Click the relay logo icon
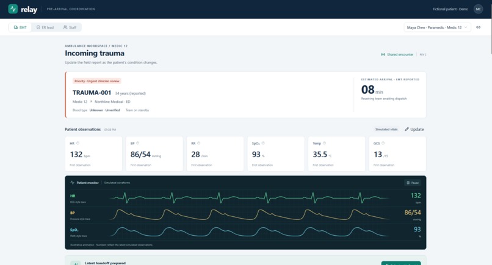 (x=13, y=9)
